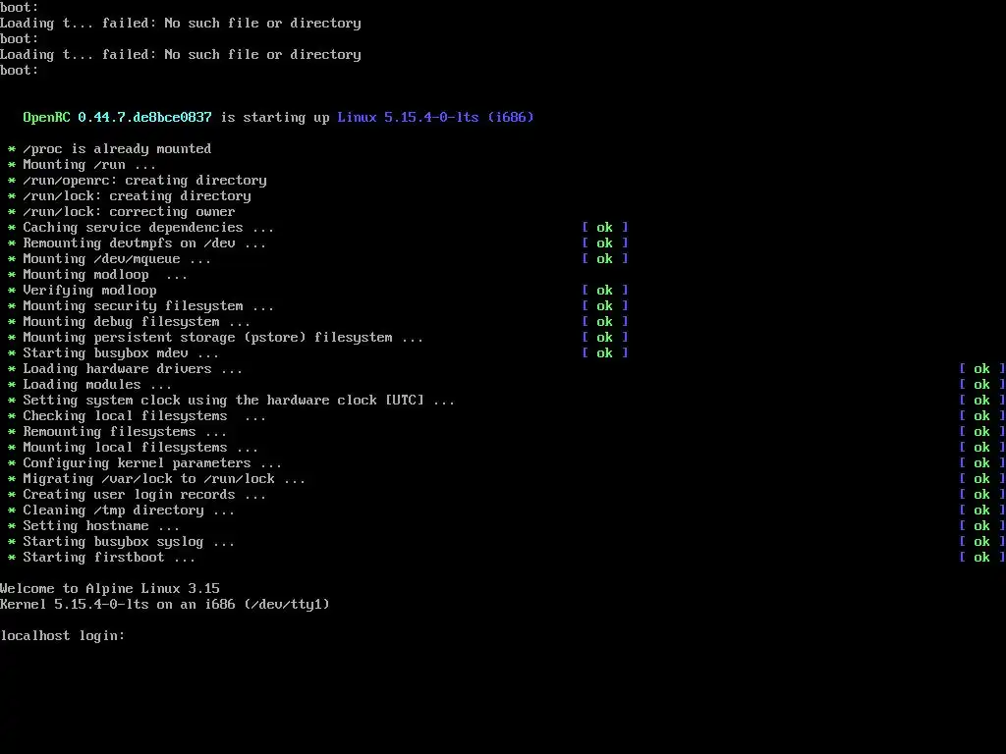Click 'Starting busybox syslog ...' line
Image resolution: width=1006 pixels, height=754 pixels.
(x=129, y=542)
